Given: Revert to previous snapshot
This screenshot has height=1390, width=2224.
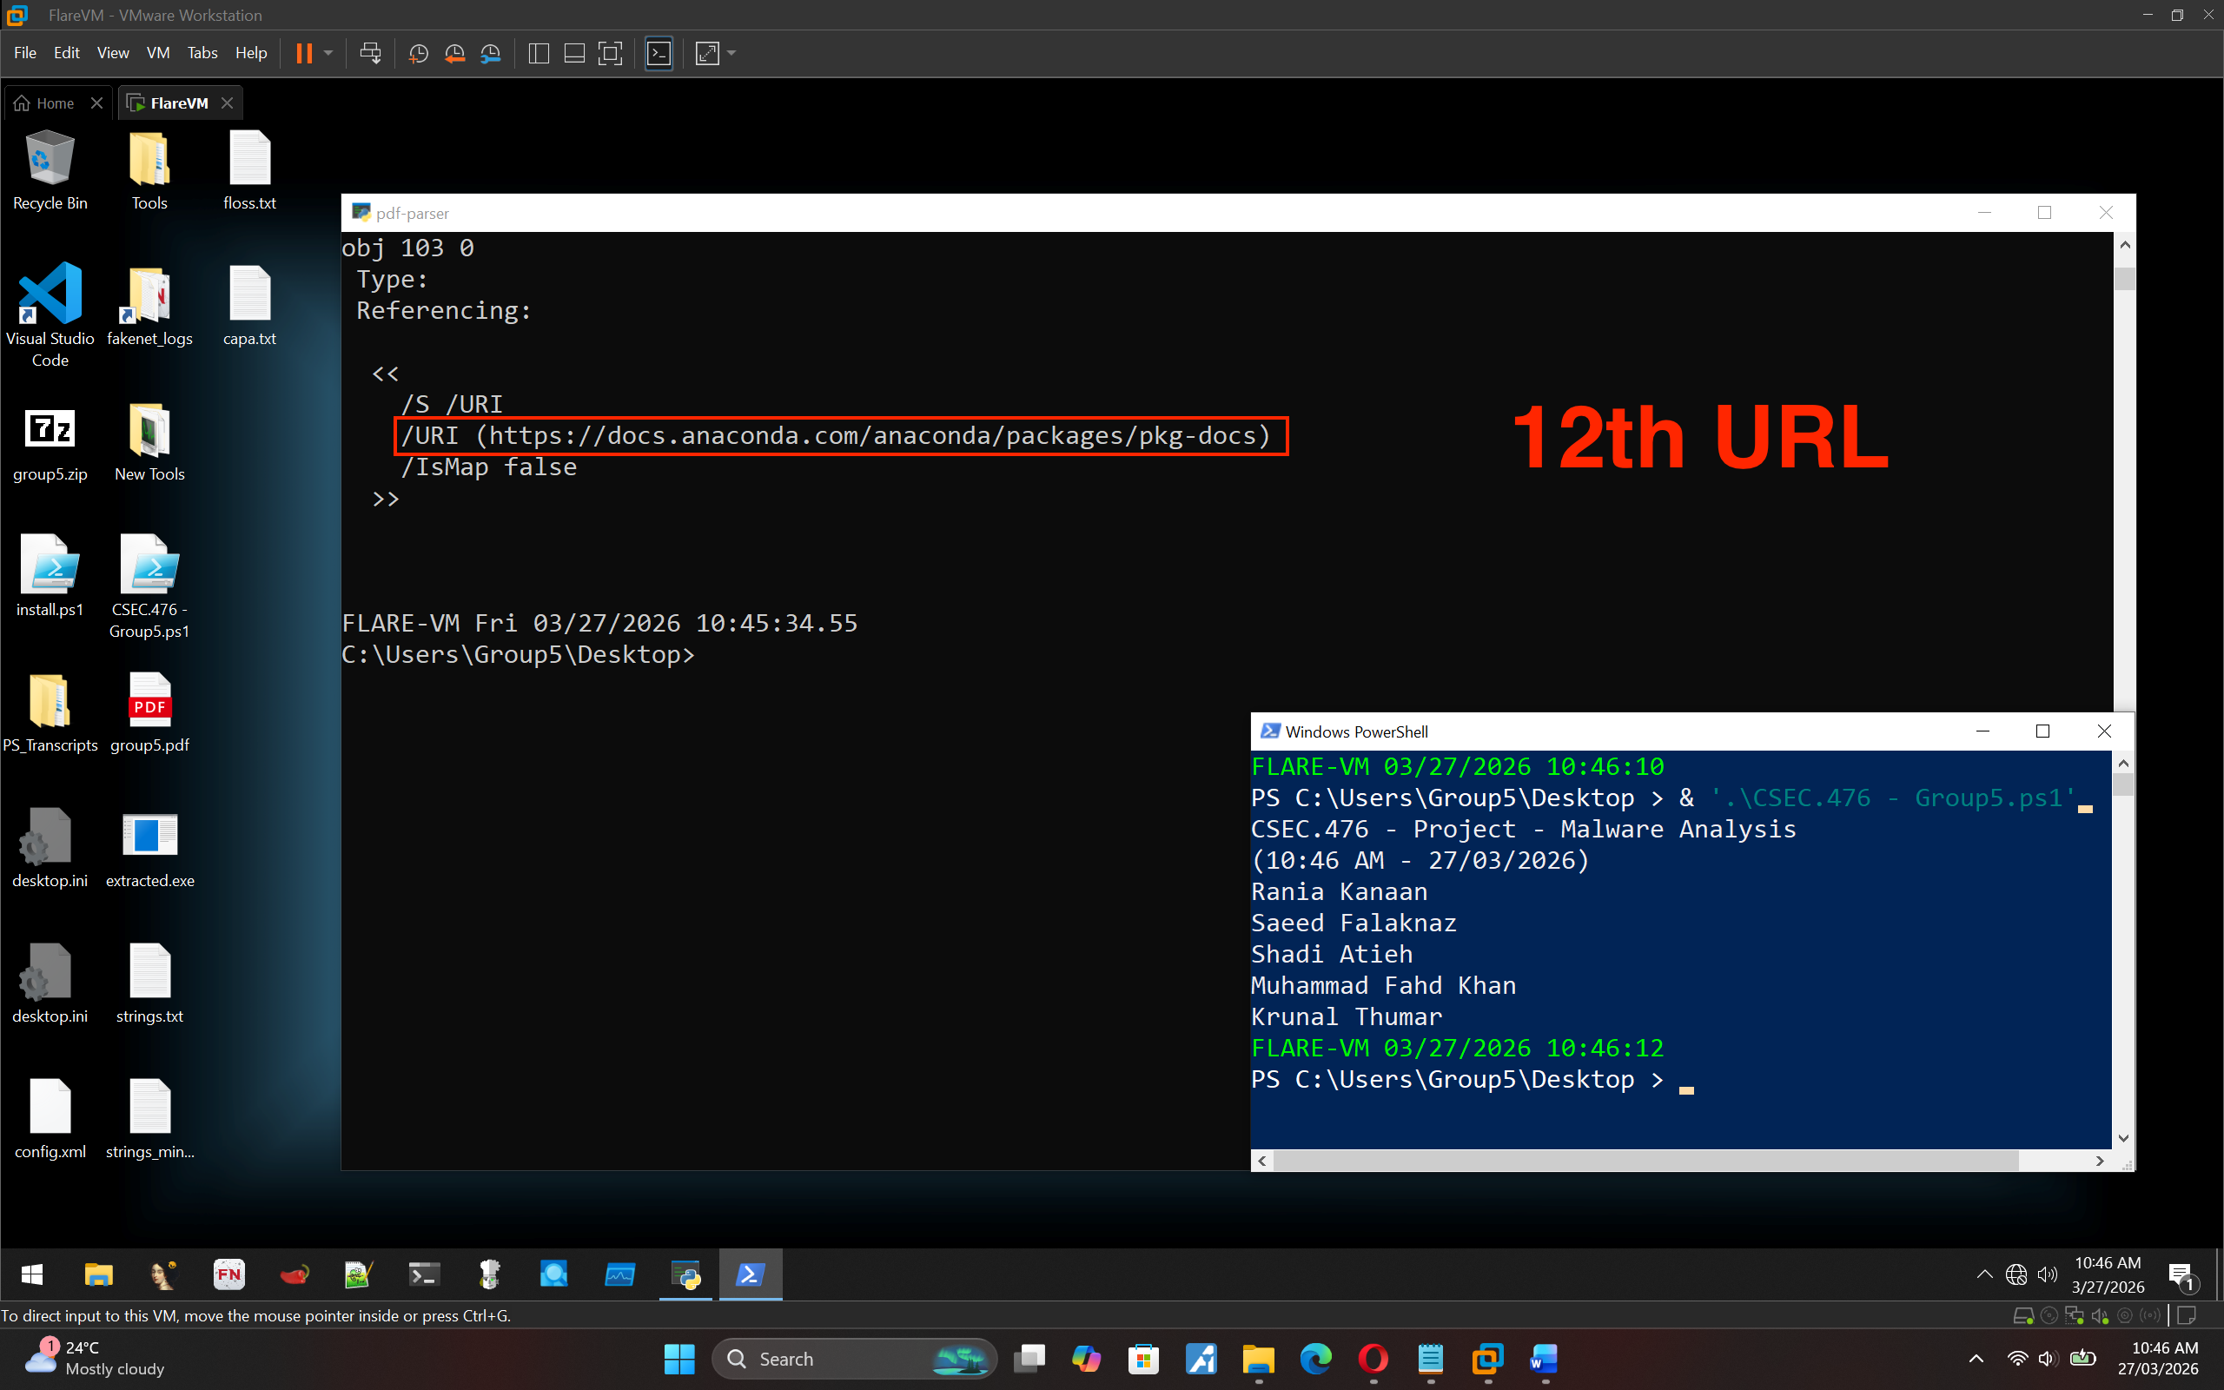Looking at the screenshot, I should [x=454, y=53].
